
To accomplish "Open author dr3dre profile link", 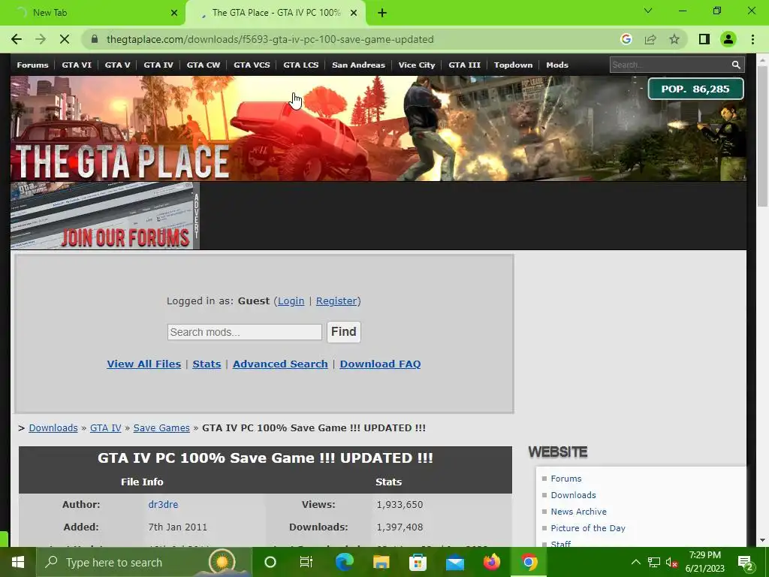I will coord(163,504).
